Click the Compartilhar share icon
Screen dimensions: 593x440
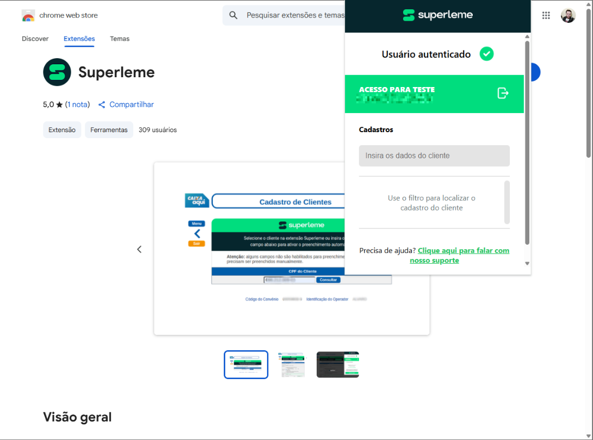point(102,104)
